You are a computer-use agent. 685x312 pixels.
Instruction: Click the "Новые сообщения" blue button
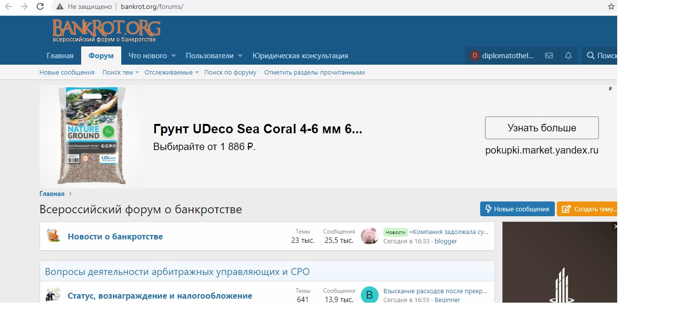(x=517, y=209)
